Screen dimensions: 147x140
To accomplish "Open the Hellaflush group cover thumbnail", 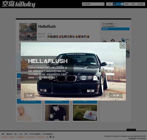I will coord(28,32).
